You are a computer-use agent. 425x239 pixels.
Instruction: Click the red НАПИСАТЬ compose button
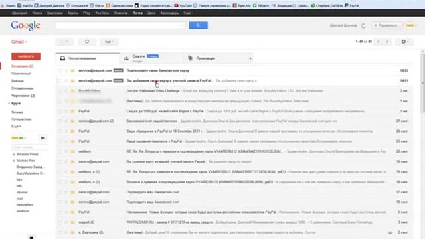pyautogui.click(x=26, y=56)
